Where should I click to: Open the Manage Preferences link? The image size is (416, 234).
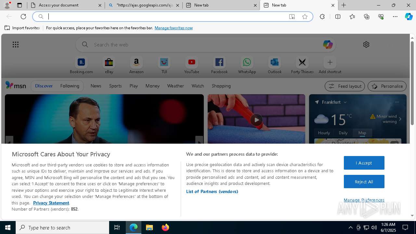click(x=364, y=200)
